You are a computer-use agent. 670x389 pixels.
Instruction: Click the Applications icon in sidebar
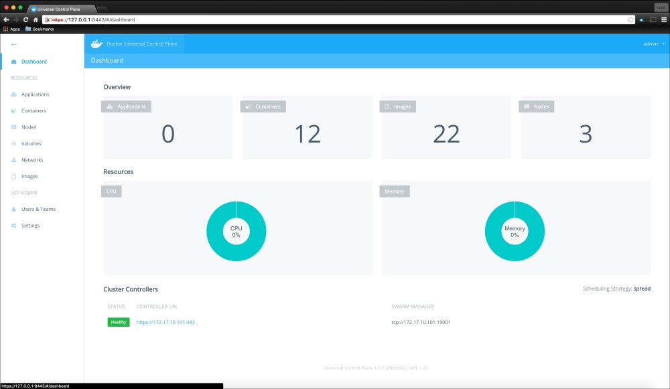14,94
